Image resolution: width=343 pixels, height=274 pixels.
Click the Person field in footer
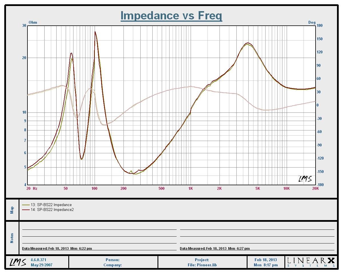[113, 260]
